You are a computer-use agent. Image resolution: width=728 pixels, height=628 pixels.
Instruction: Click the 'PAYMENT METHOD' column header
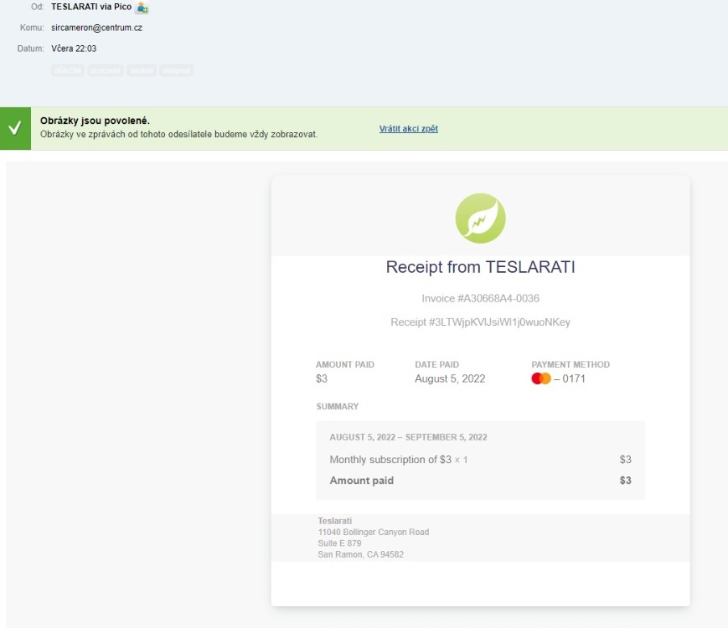[x=571, y=365]
